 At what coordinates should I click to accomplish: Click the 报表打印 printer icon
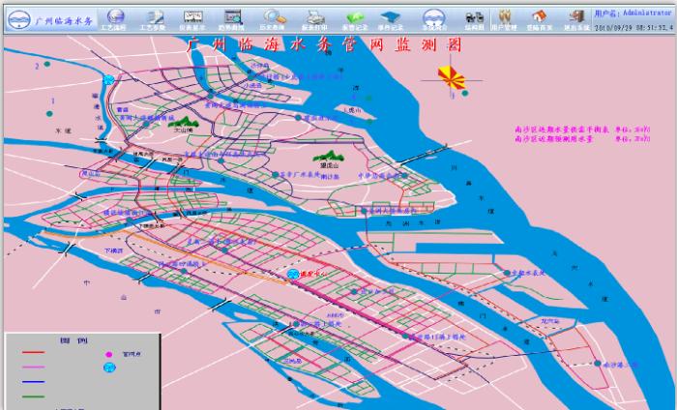pyautogui.click(x=315, y=16)
